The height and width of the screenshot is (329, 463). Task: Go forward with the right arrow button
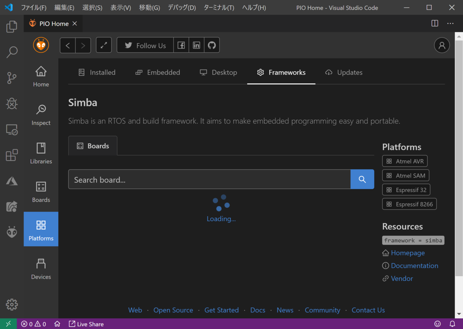click(x=83, y=45)
